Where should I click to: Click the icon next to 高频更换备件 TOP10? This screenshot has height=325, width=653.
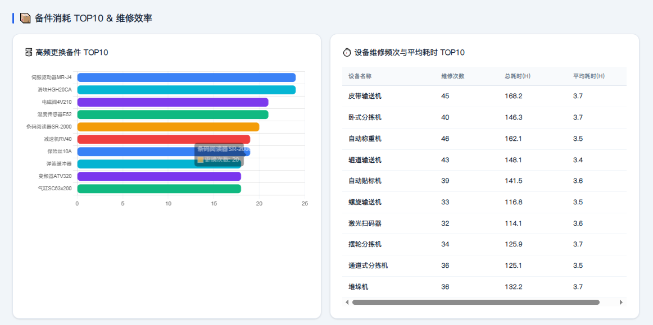pos(29,52)
